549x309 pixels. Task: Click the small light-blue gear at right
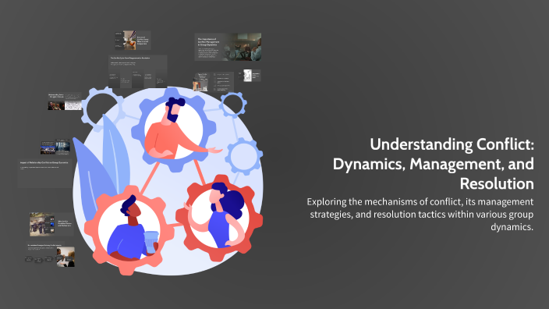pos(243,157)
